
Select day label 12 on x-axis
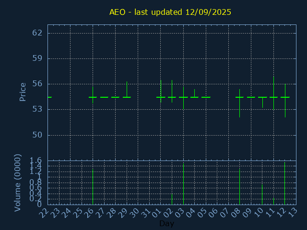[281, 213]
